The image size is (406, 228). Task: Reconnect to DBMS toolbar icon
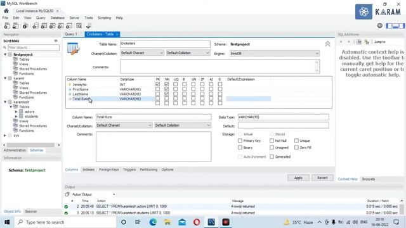pyautogui.click(x=89, y=25)
